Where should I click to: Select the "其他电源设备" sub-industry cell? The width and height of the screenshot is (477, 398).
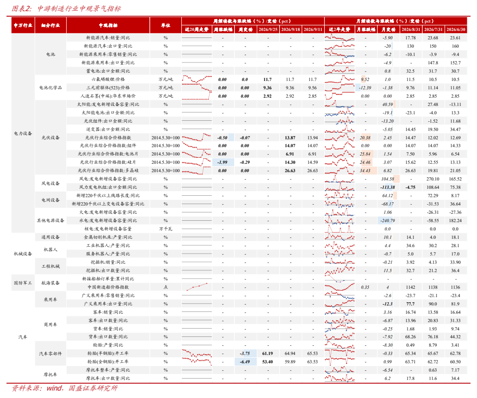(x=50, y=221)
